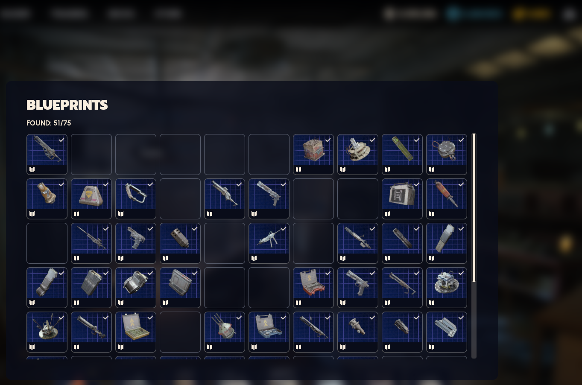Click the blueprints list vertical scrollbar

coord(474,246)
